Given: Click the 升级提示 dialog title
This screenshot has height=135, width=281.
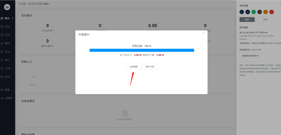Looking at the screenshot, I should pos(84,35).
